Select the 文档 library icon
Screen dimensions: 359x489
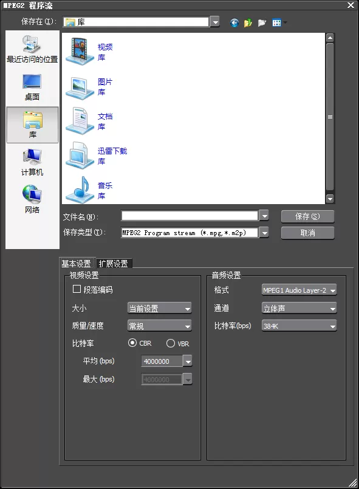[80, 121]
